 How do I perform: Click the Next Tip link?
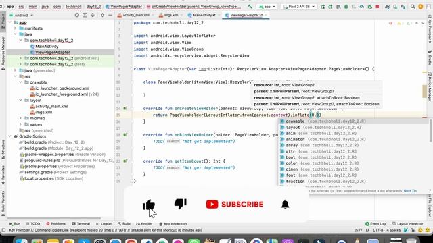pyautogui.click(x=410, y=191)
